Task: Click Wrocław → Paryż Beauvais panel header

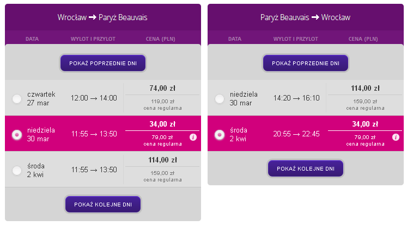Action: [x=102, y=17]
